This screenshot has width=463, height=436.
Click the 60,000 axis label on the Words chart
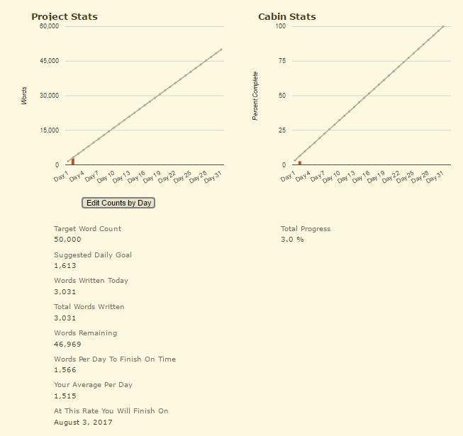48,26
